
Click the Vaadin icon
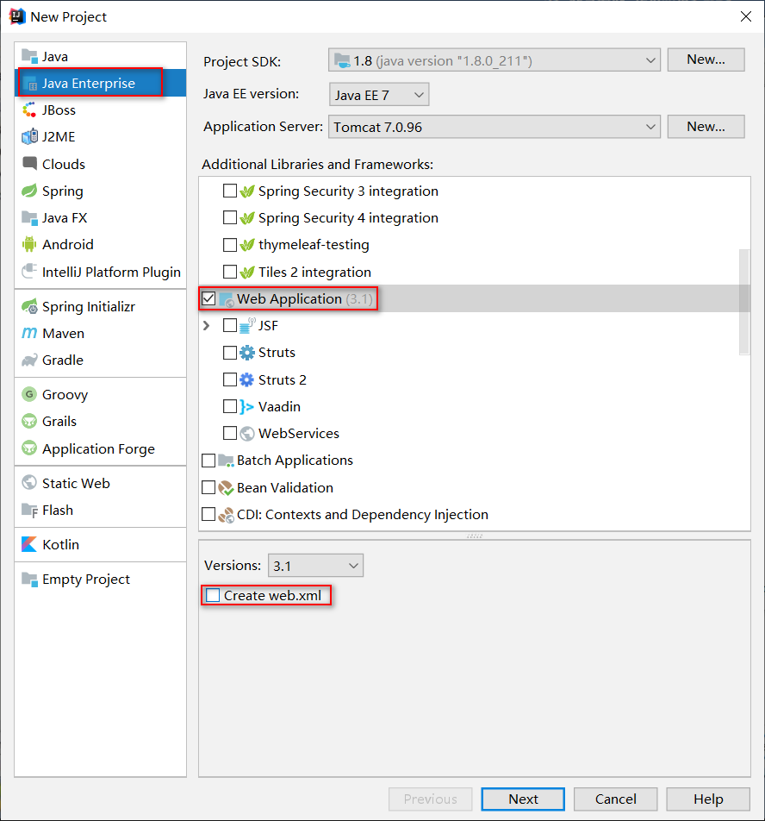[246, 406]
